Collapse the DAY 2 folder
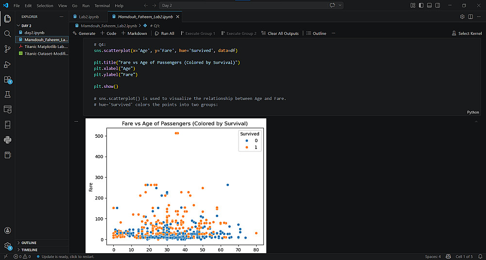Screen dimensions: 486x260 (26, 26)
